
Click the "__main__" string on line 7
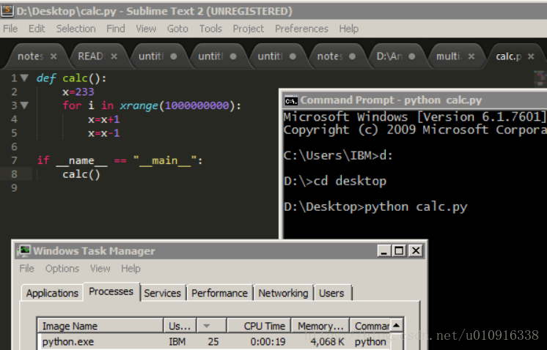(x=165, y=160)
